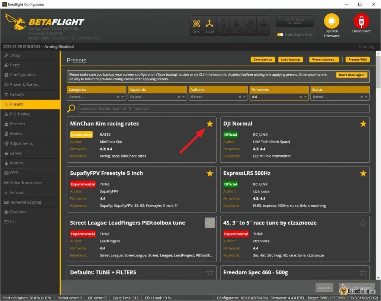This screenshot has height=301, width=381.
Task: Select the Failsafe tab
Action: 30,94
